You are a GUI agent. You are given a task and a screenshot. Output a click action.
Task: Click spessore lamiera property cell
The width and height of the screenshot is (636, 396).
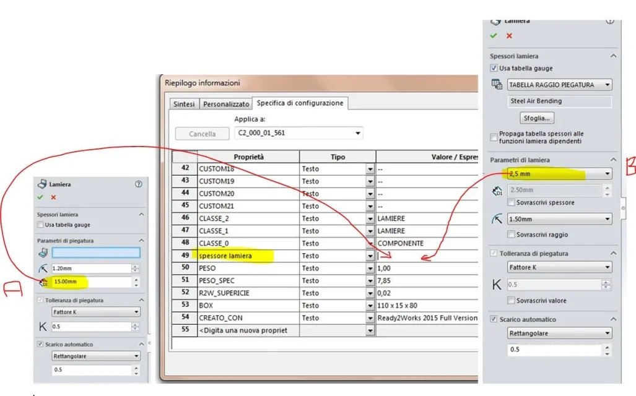tap(248, 256)
